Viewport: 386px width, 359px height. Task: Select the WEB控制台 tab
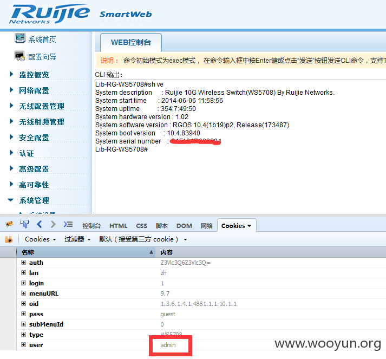tap(130, 42)
